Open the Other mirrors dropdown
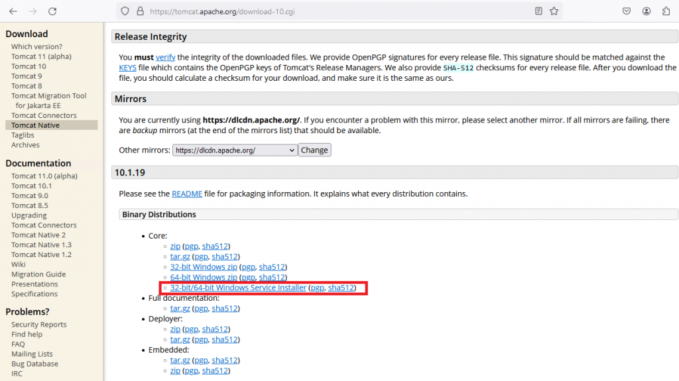679x381 pixels. coord(235,150)
